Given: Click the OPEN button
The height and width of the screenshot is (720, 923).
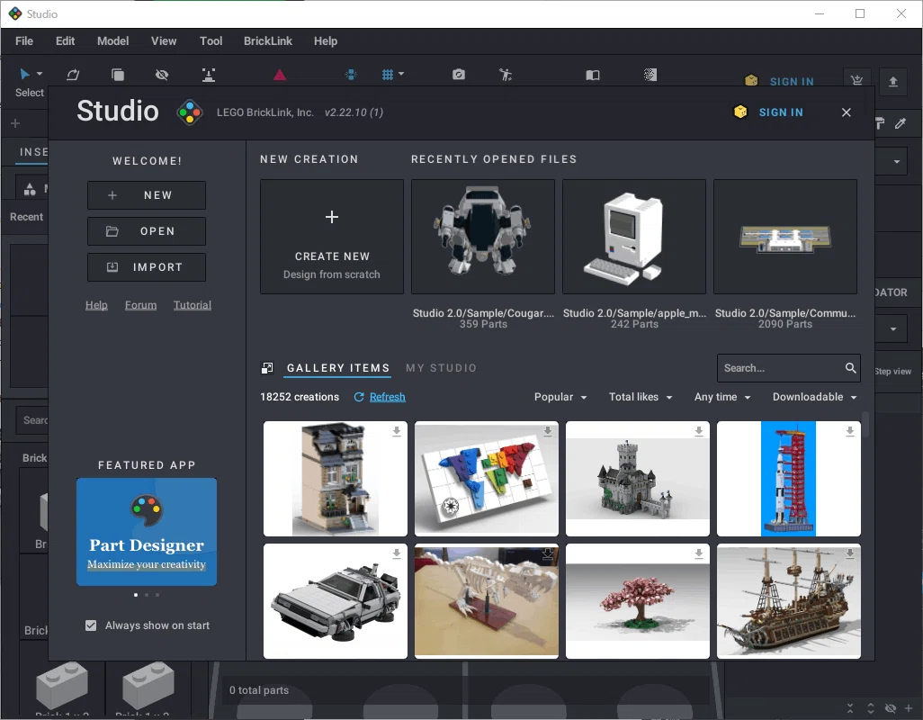Looking at the screenshot, I should [147, 231].
